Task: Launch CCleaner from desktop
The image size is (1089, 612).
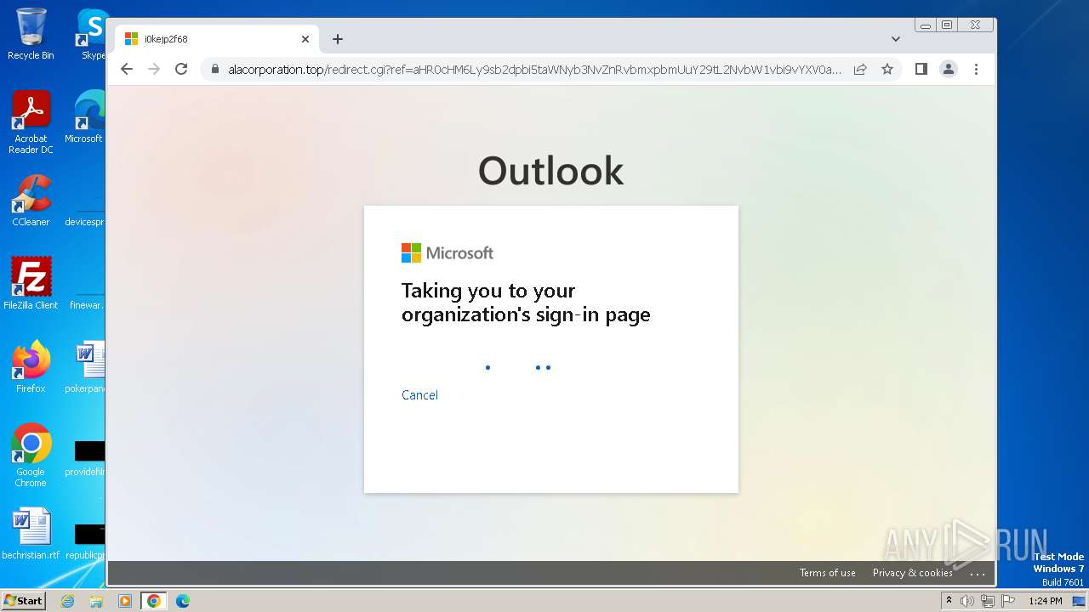Action: (31, 201)
